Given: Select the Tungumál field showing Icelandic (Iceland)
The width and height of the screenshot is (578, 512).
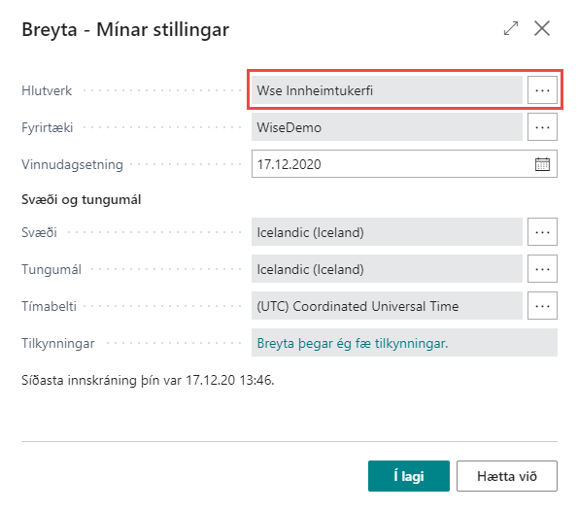Looking at the screenshot, I should pyautogui.click(x=387, y=269).
